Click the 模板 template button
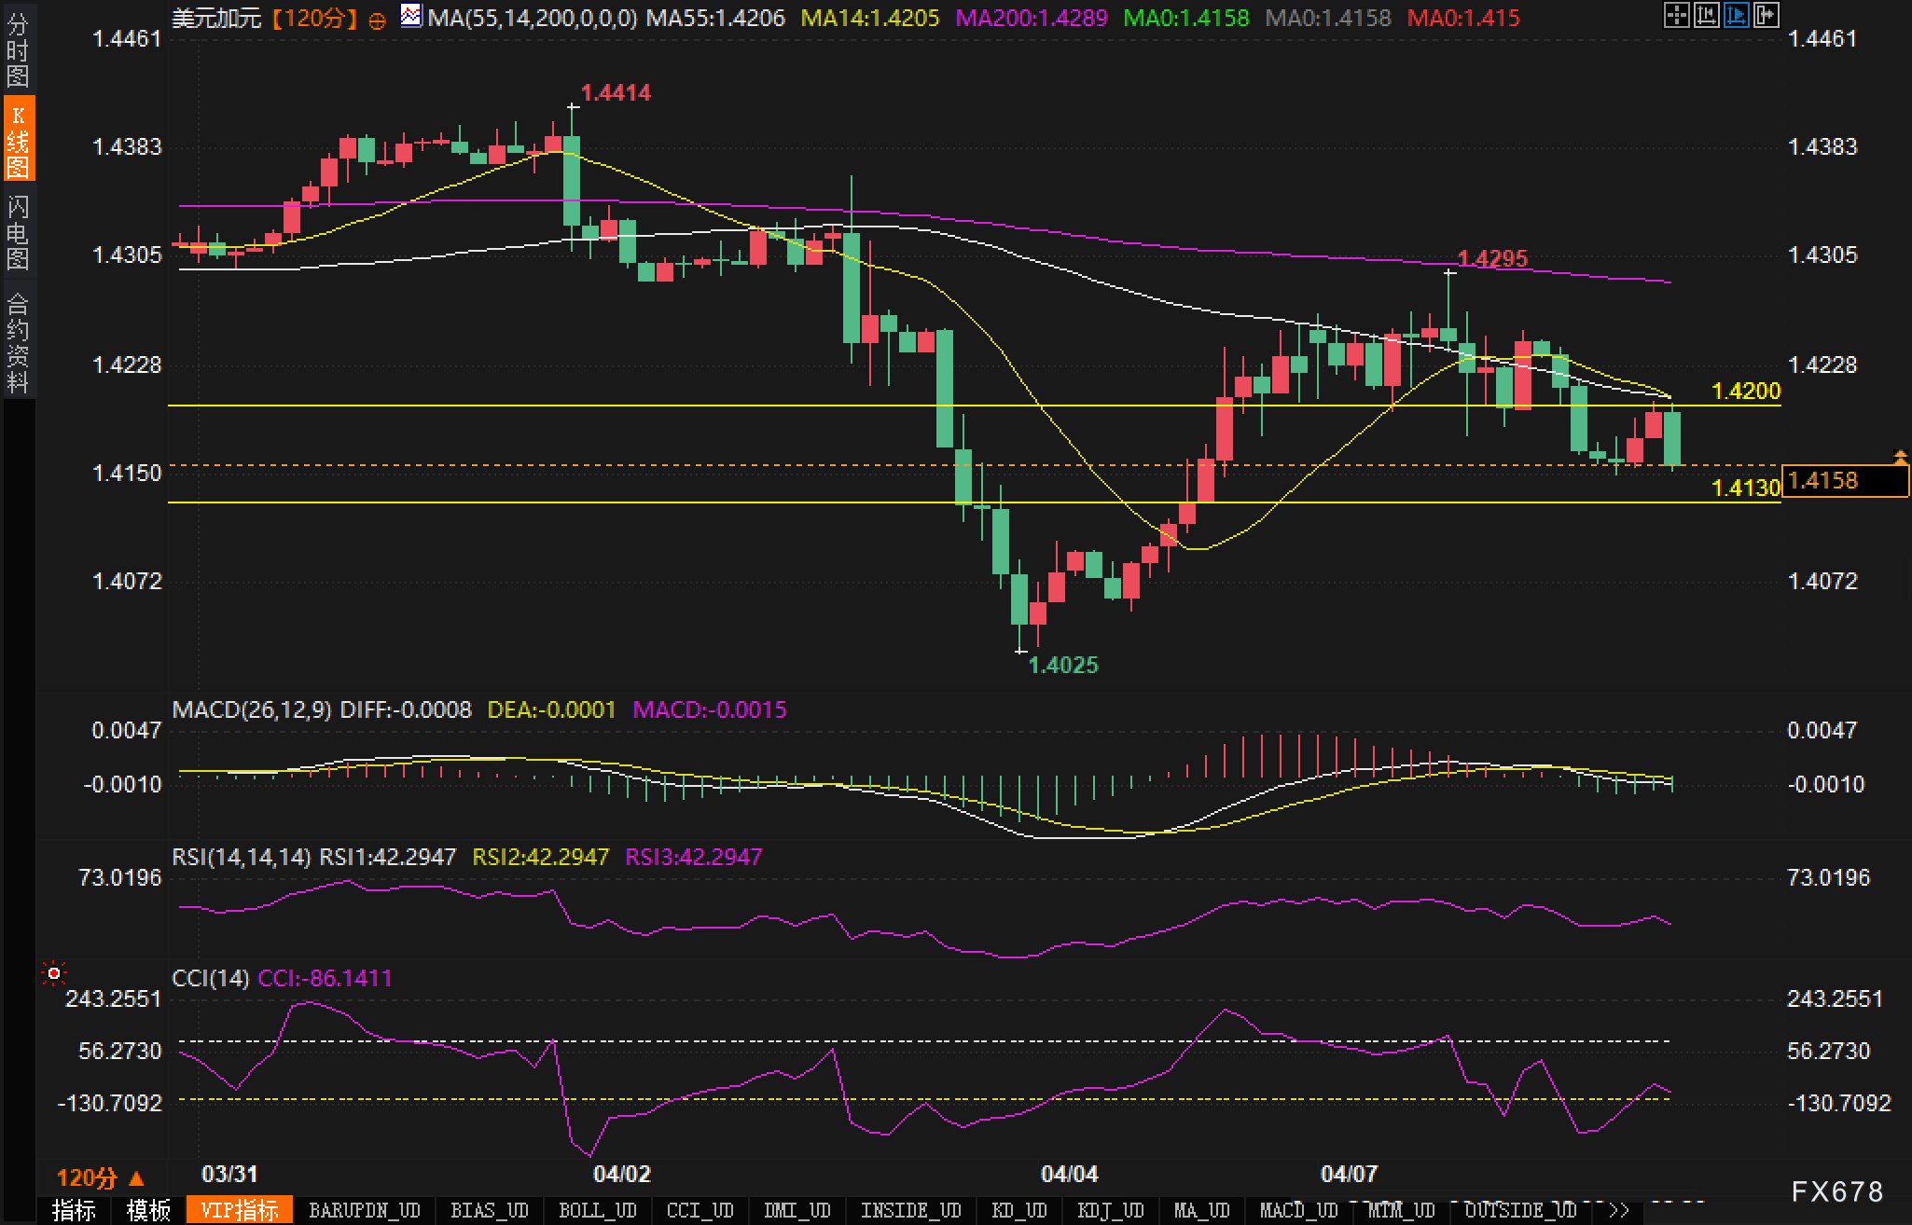 (148, 1210)
